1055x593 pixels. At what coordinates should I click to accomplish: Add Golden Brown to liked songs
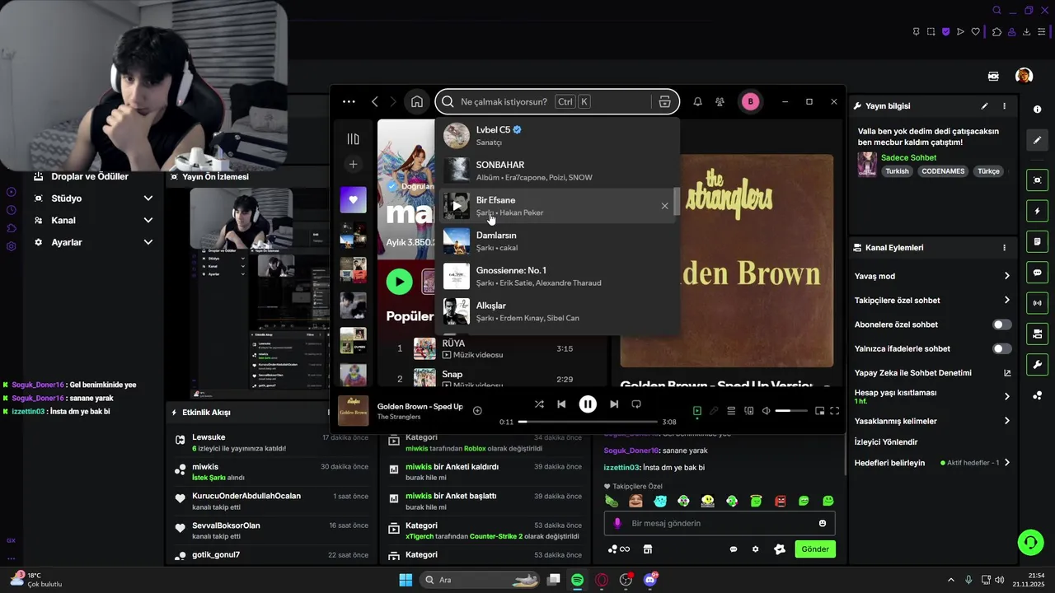click(x=477, y=410)
